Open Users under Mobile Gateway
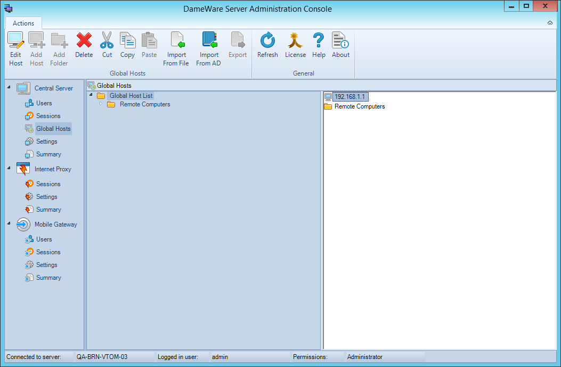The width and height of the screenshot is (561, 367). pyautogui.click(x=44, y=239)
